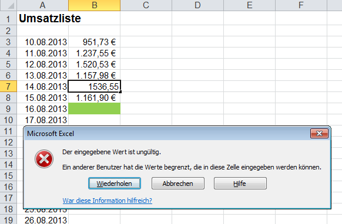Click the green highlighted cell B9

[94, 108]
